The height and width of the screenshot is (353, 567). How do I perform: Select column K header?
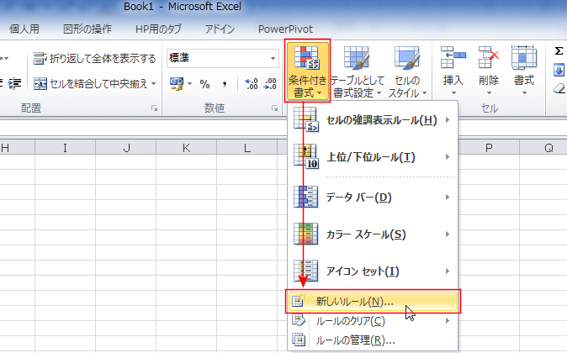point(186,148)
